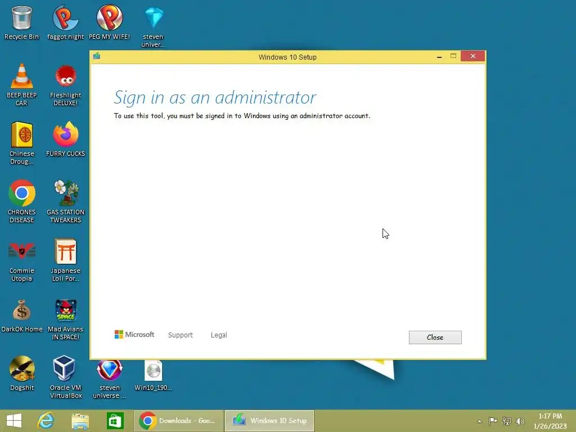Open the taskbar clock showing 1:17 PM
The height and width of the screenshot is (432, 576).
point(550,421)
